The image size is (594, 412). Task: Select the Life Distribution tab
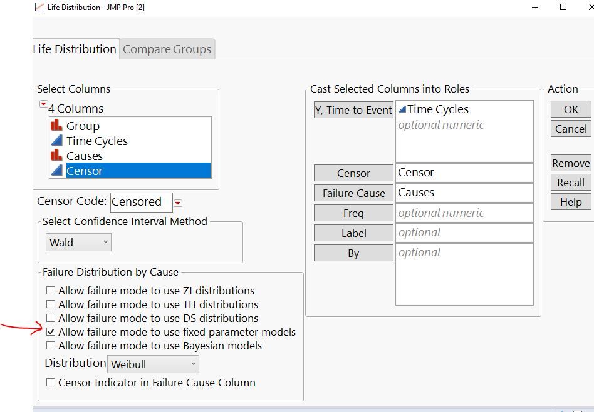click(75, 49)
